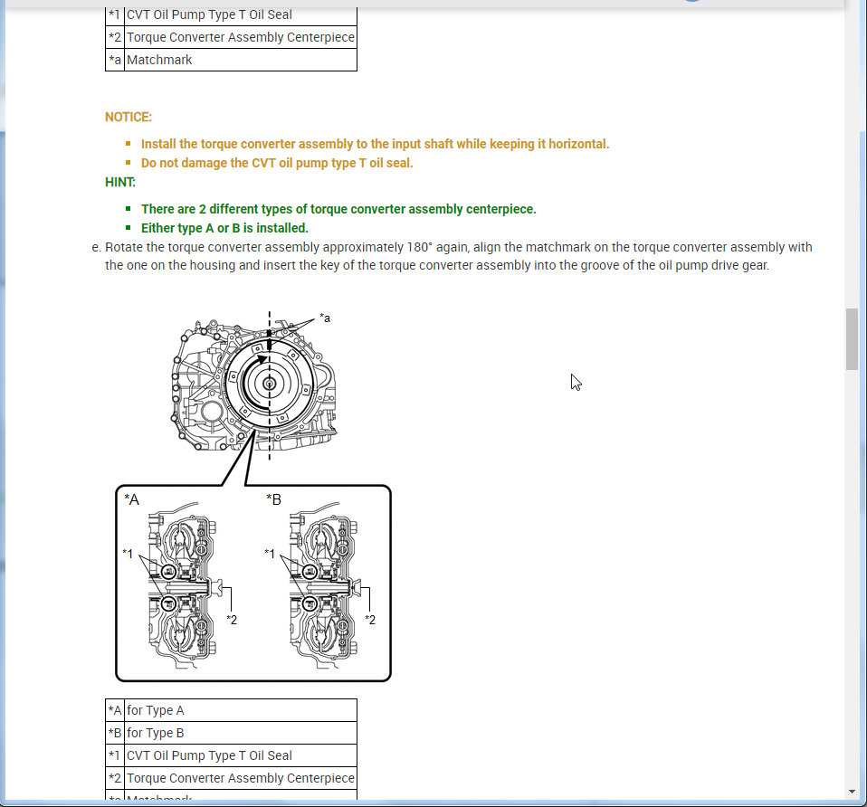
Task: Click the Type A cross-section illustration
Action: [x=181, y=584]
